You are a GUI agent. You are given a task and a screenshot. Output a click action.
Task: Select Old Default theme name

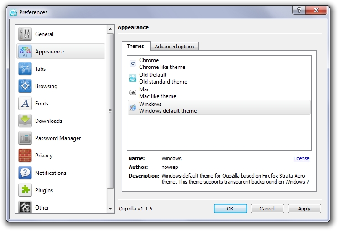[153, 75]
